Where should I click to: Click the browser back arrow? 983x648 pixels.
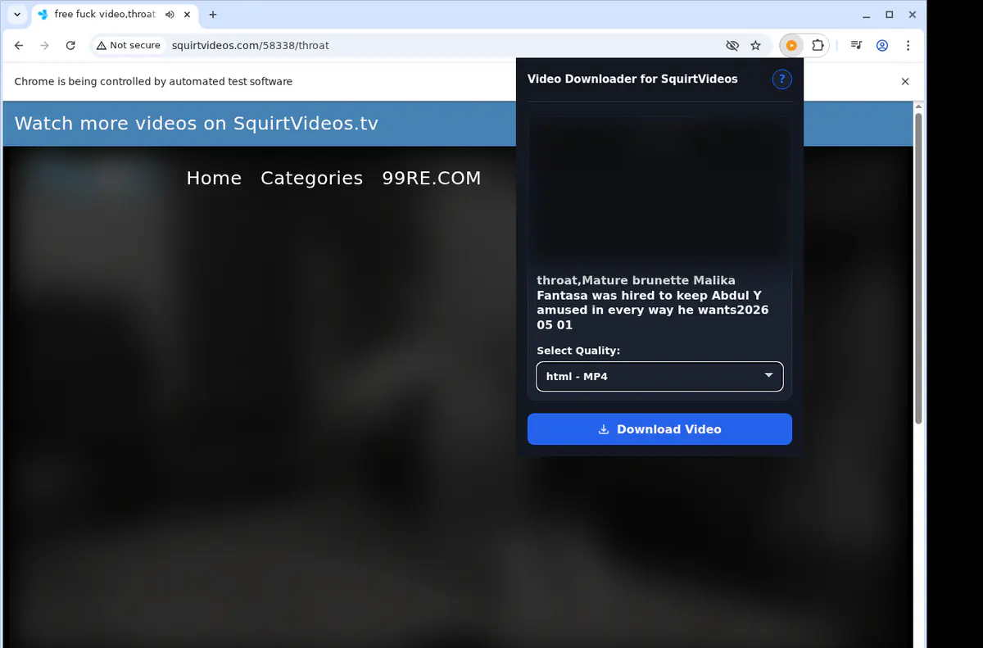tap(19, 46)
